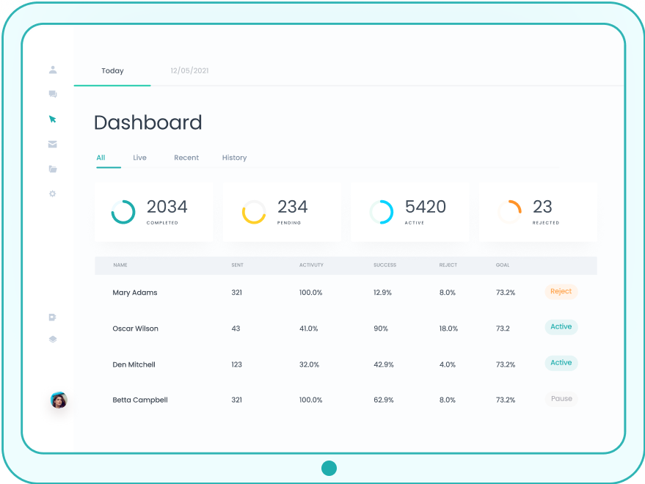Open settings via the gear icon
This screenshot has height=484, width=645.
[53, 194]
